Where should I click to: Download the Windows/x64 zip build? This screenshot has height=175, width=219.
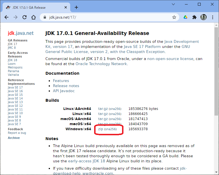click(x=101, y=129)
